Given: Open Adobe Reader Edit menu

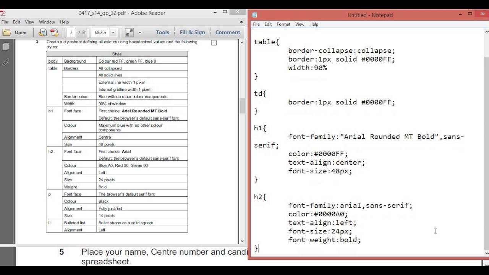Looking at the screenshot, I should point(16,22).
